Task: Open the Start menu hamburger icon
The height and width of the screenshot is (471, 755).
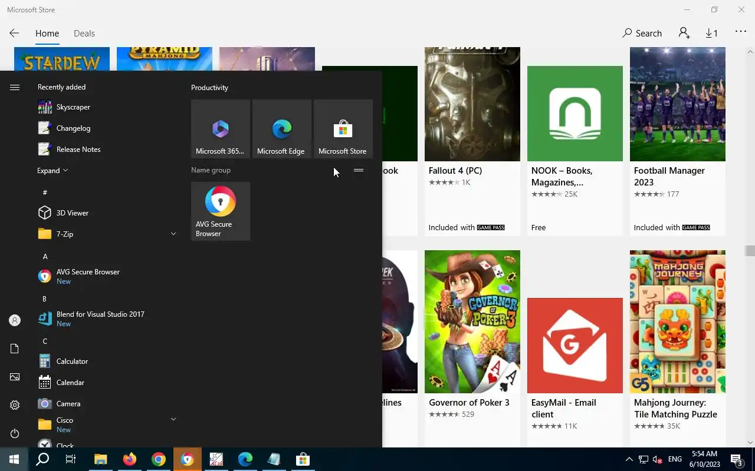Action: tap(15, 87)
